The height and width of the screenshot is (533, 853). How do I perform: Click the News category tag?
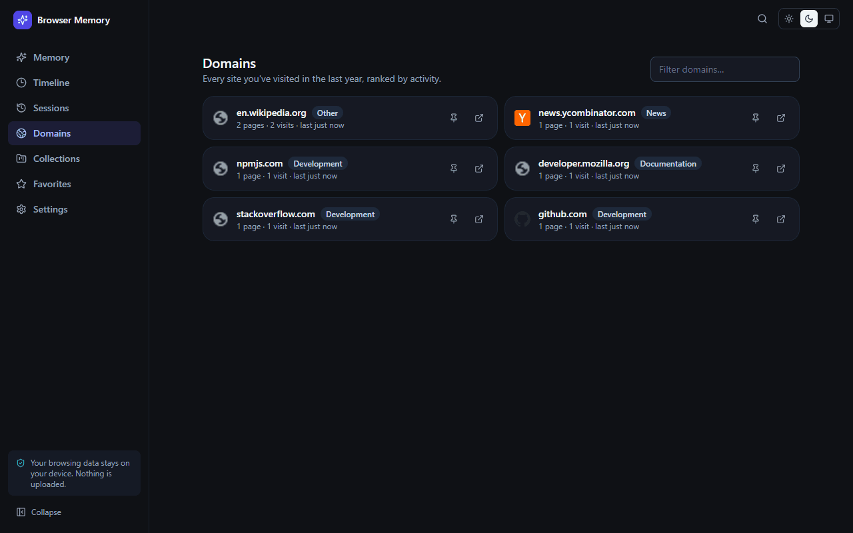point(656,113)
